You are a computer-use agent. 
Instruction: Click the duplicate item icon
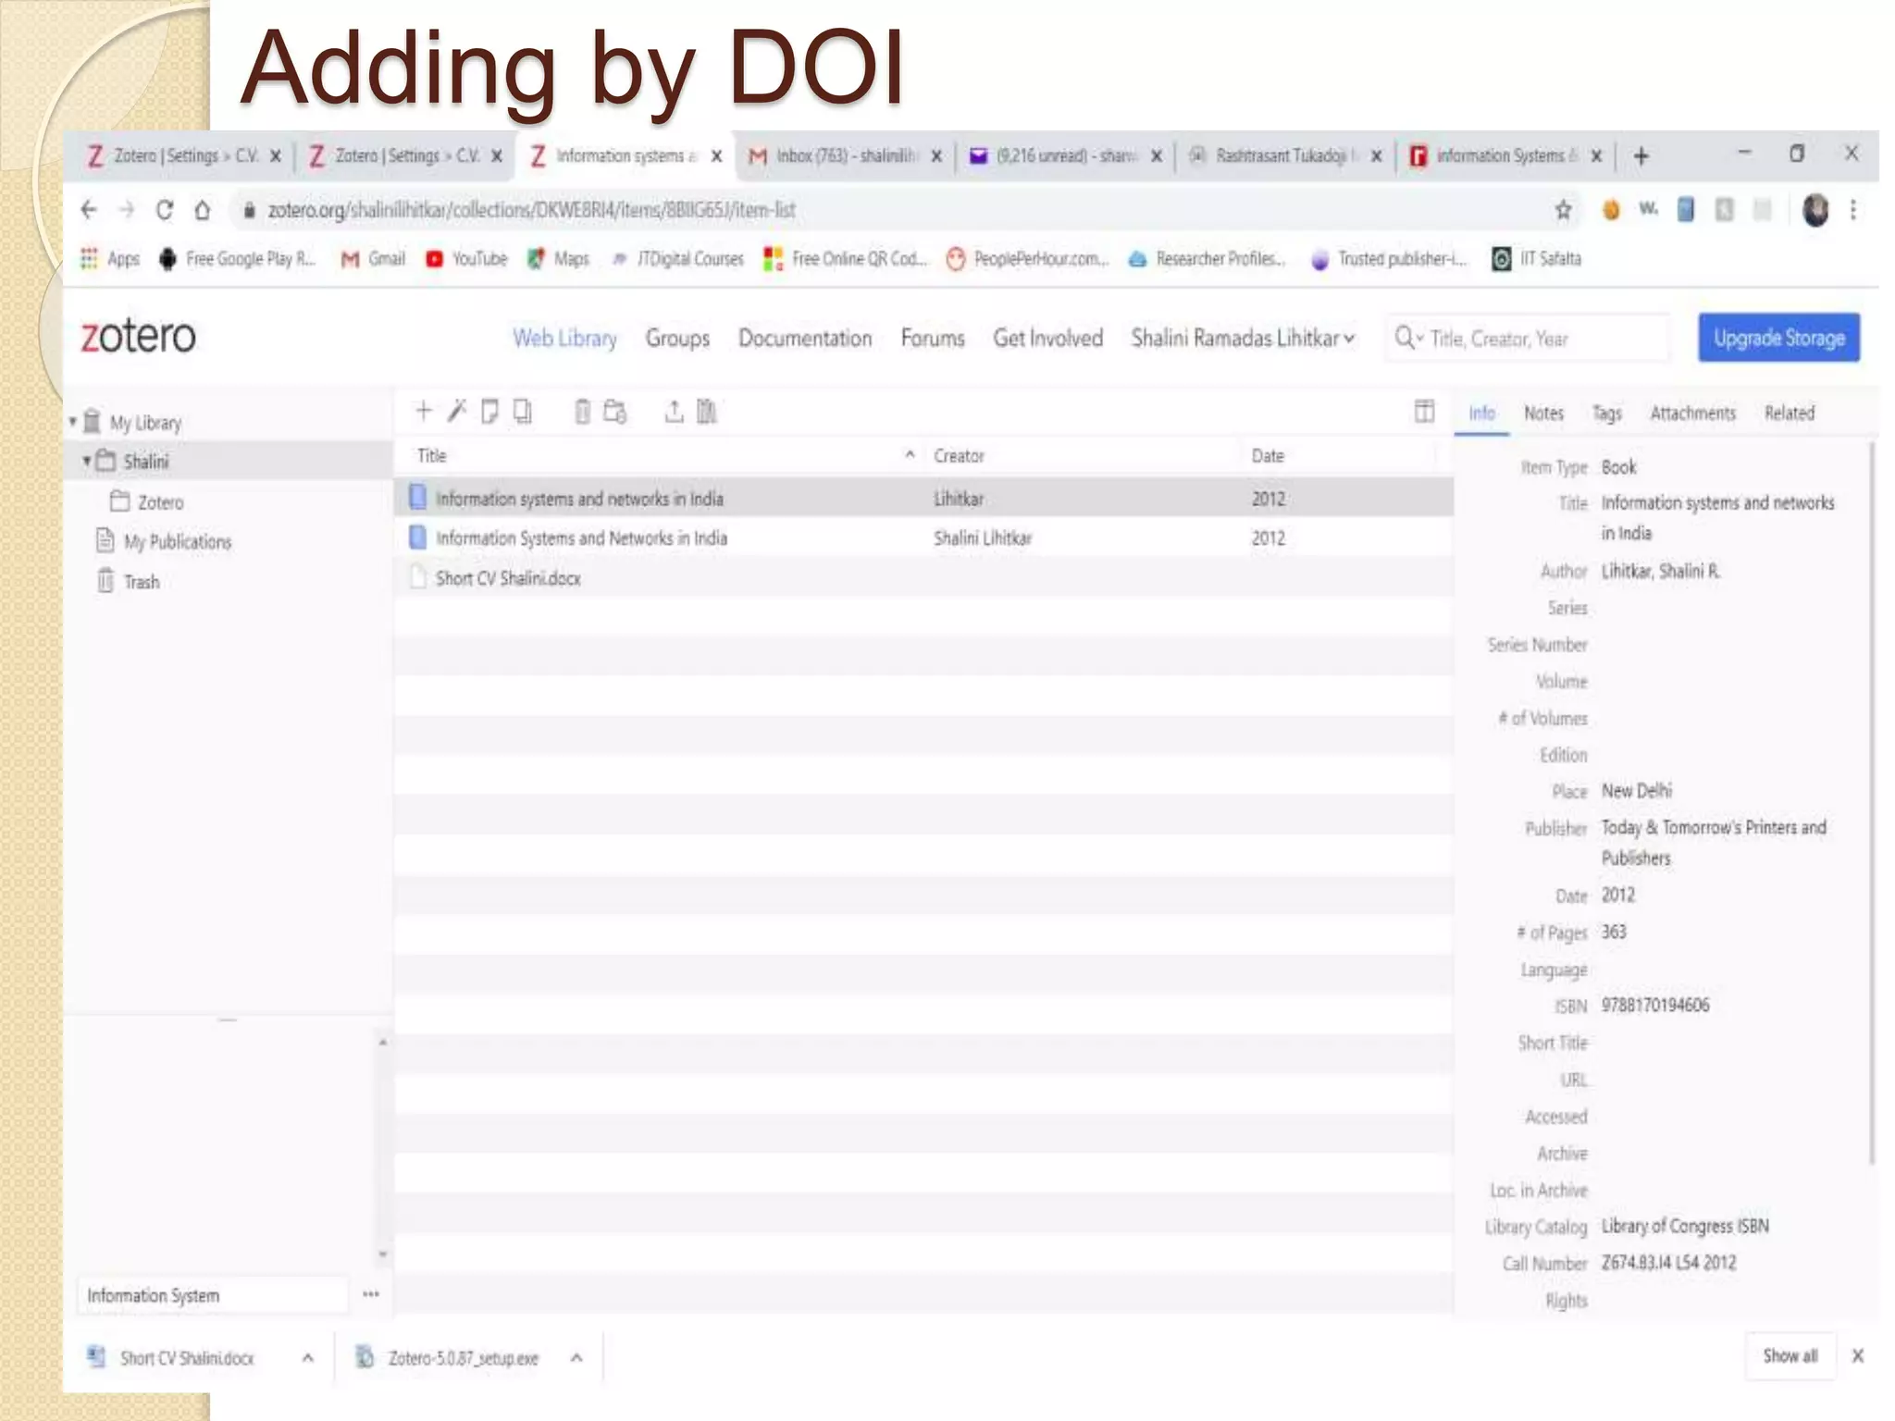point(523,411)
